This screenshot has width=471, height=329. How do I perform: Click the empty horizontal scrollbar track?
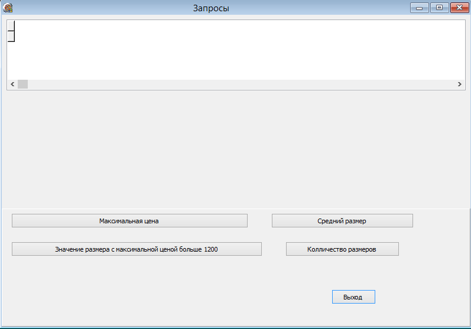pos(241,84)
